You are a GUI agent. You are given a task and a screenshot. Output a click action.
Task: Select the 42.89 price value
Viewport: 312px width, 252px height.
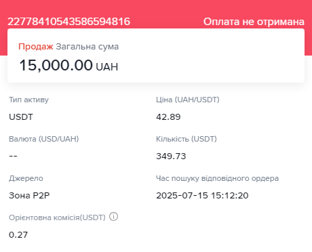pos(168,117)
